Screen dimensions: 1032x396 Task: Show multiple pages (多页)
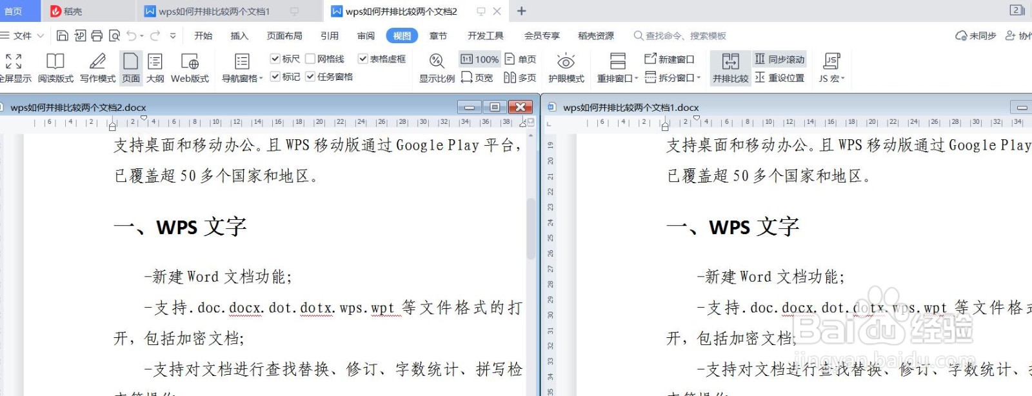point(521,77)
